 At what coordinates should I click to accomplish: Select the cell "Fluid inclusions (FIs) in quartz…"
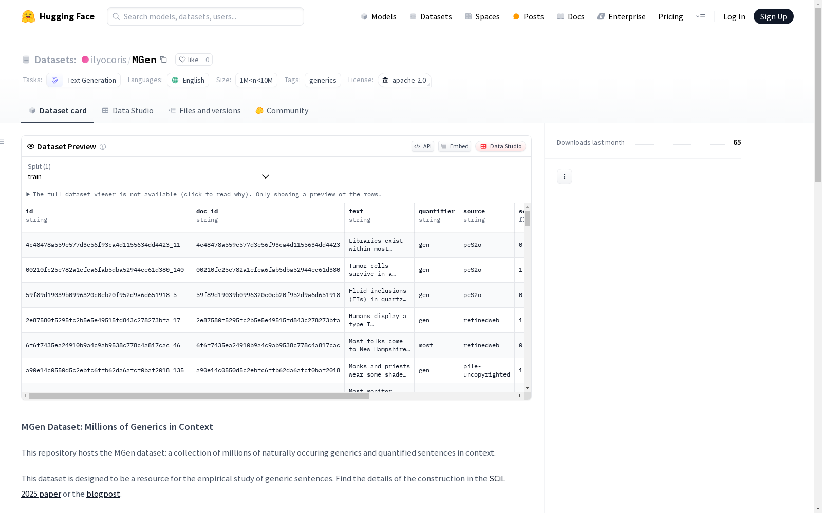coord(380,295)
